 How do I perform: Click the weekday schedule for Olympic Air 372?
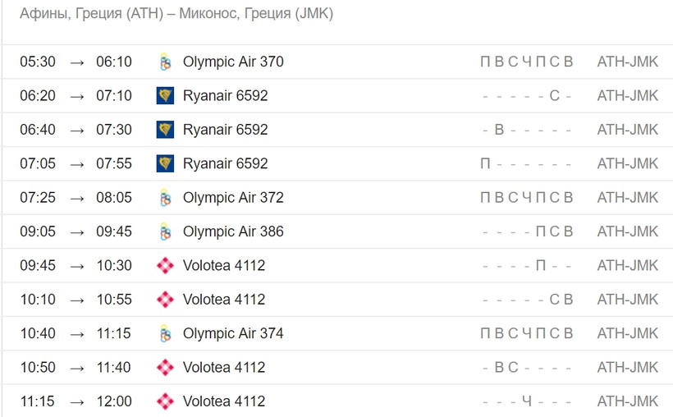pyautogui.click(x=526, y=198)
